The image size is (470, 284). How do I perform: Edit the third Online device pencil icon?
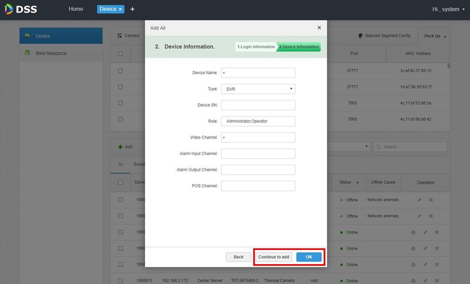[425, 265]
